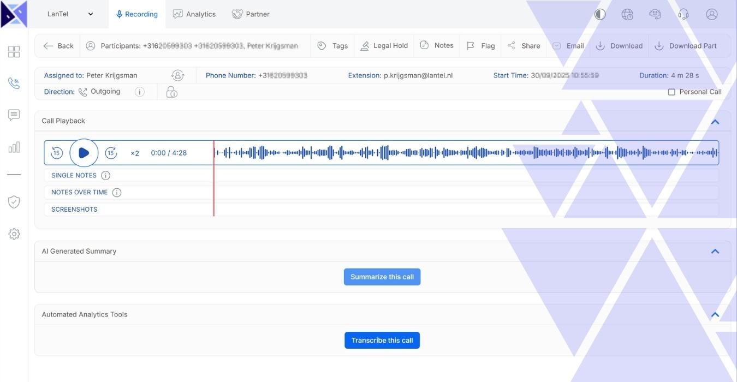Open the shield compliance icon in sidebar
The width and height of the screenshot is (737, 382).
click(x=14, y=202)
